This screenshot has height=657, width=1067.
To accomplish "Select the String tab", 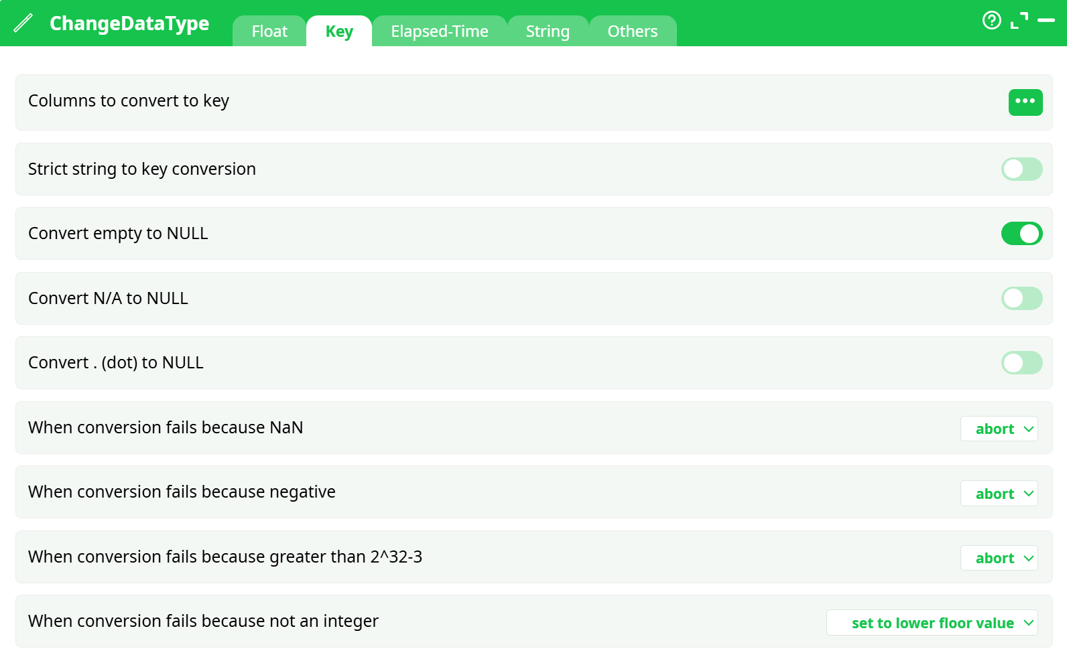I will [547, 31].
